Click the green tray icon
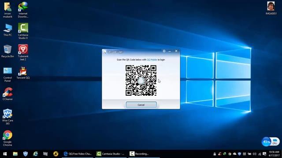Screen dimensions: 282x158 point(225,154)
